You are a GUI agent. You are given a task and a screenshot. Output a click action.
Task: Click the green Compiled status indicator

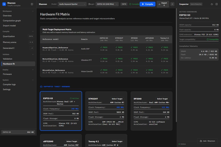pos(134,4)
